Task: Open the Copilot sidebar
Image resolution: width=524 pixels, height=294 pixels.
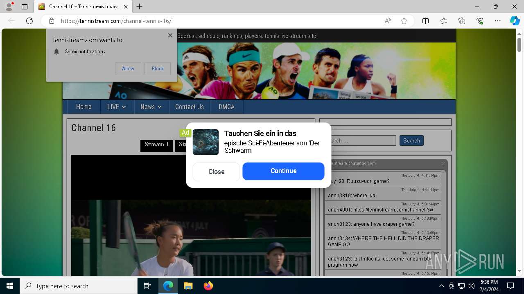Action: tap(515, 21)
